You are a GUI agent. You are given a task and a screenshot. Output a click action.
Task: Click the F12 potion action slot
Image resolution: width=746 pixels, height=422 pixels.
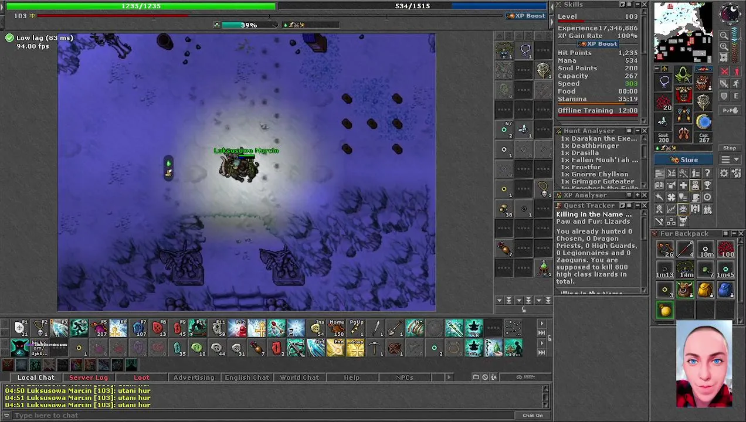(237, 328)
